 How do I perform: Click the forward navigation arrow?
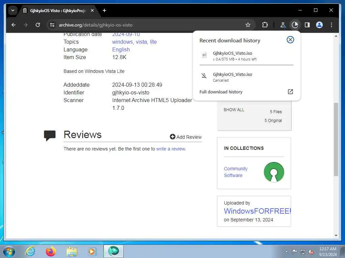click(x=26, y=25)
